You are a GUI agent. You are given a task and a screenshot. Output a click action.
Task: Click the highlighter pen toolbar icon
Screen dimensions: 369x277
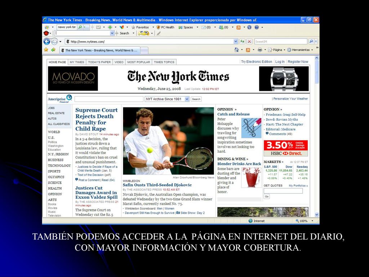[x=159, y=34]
